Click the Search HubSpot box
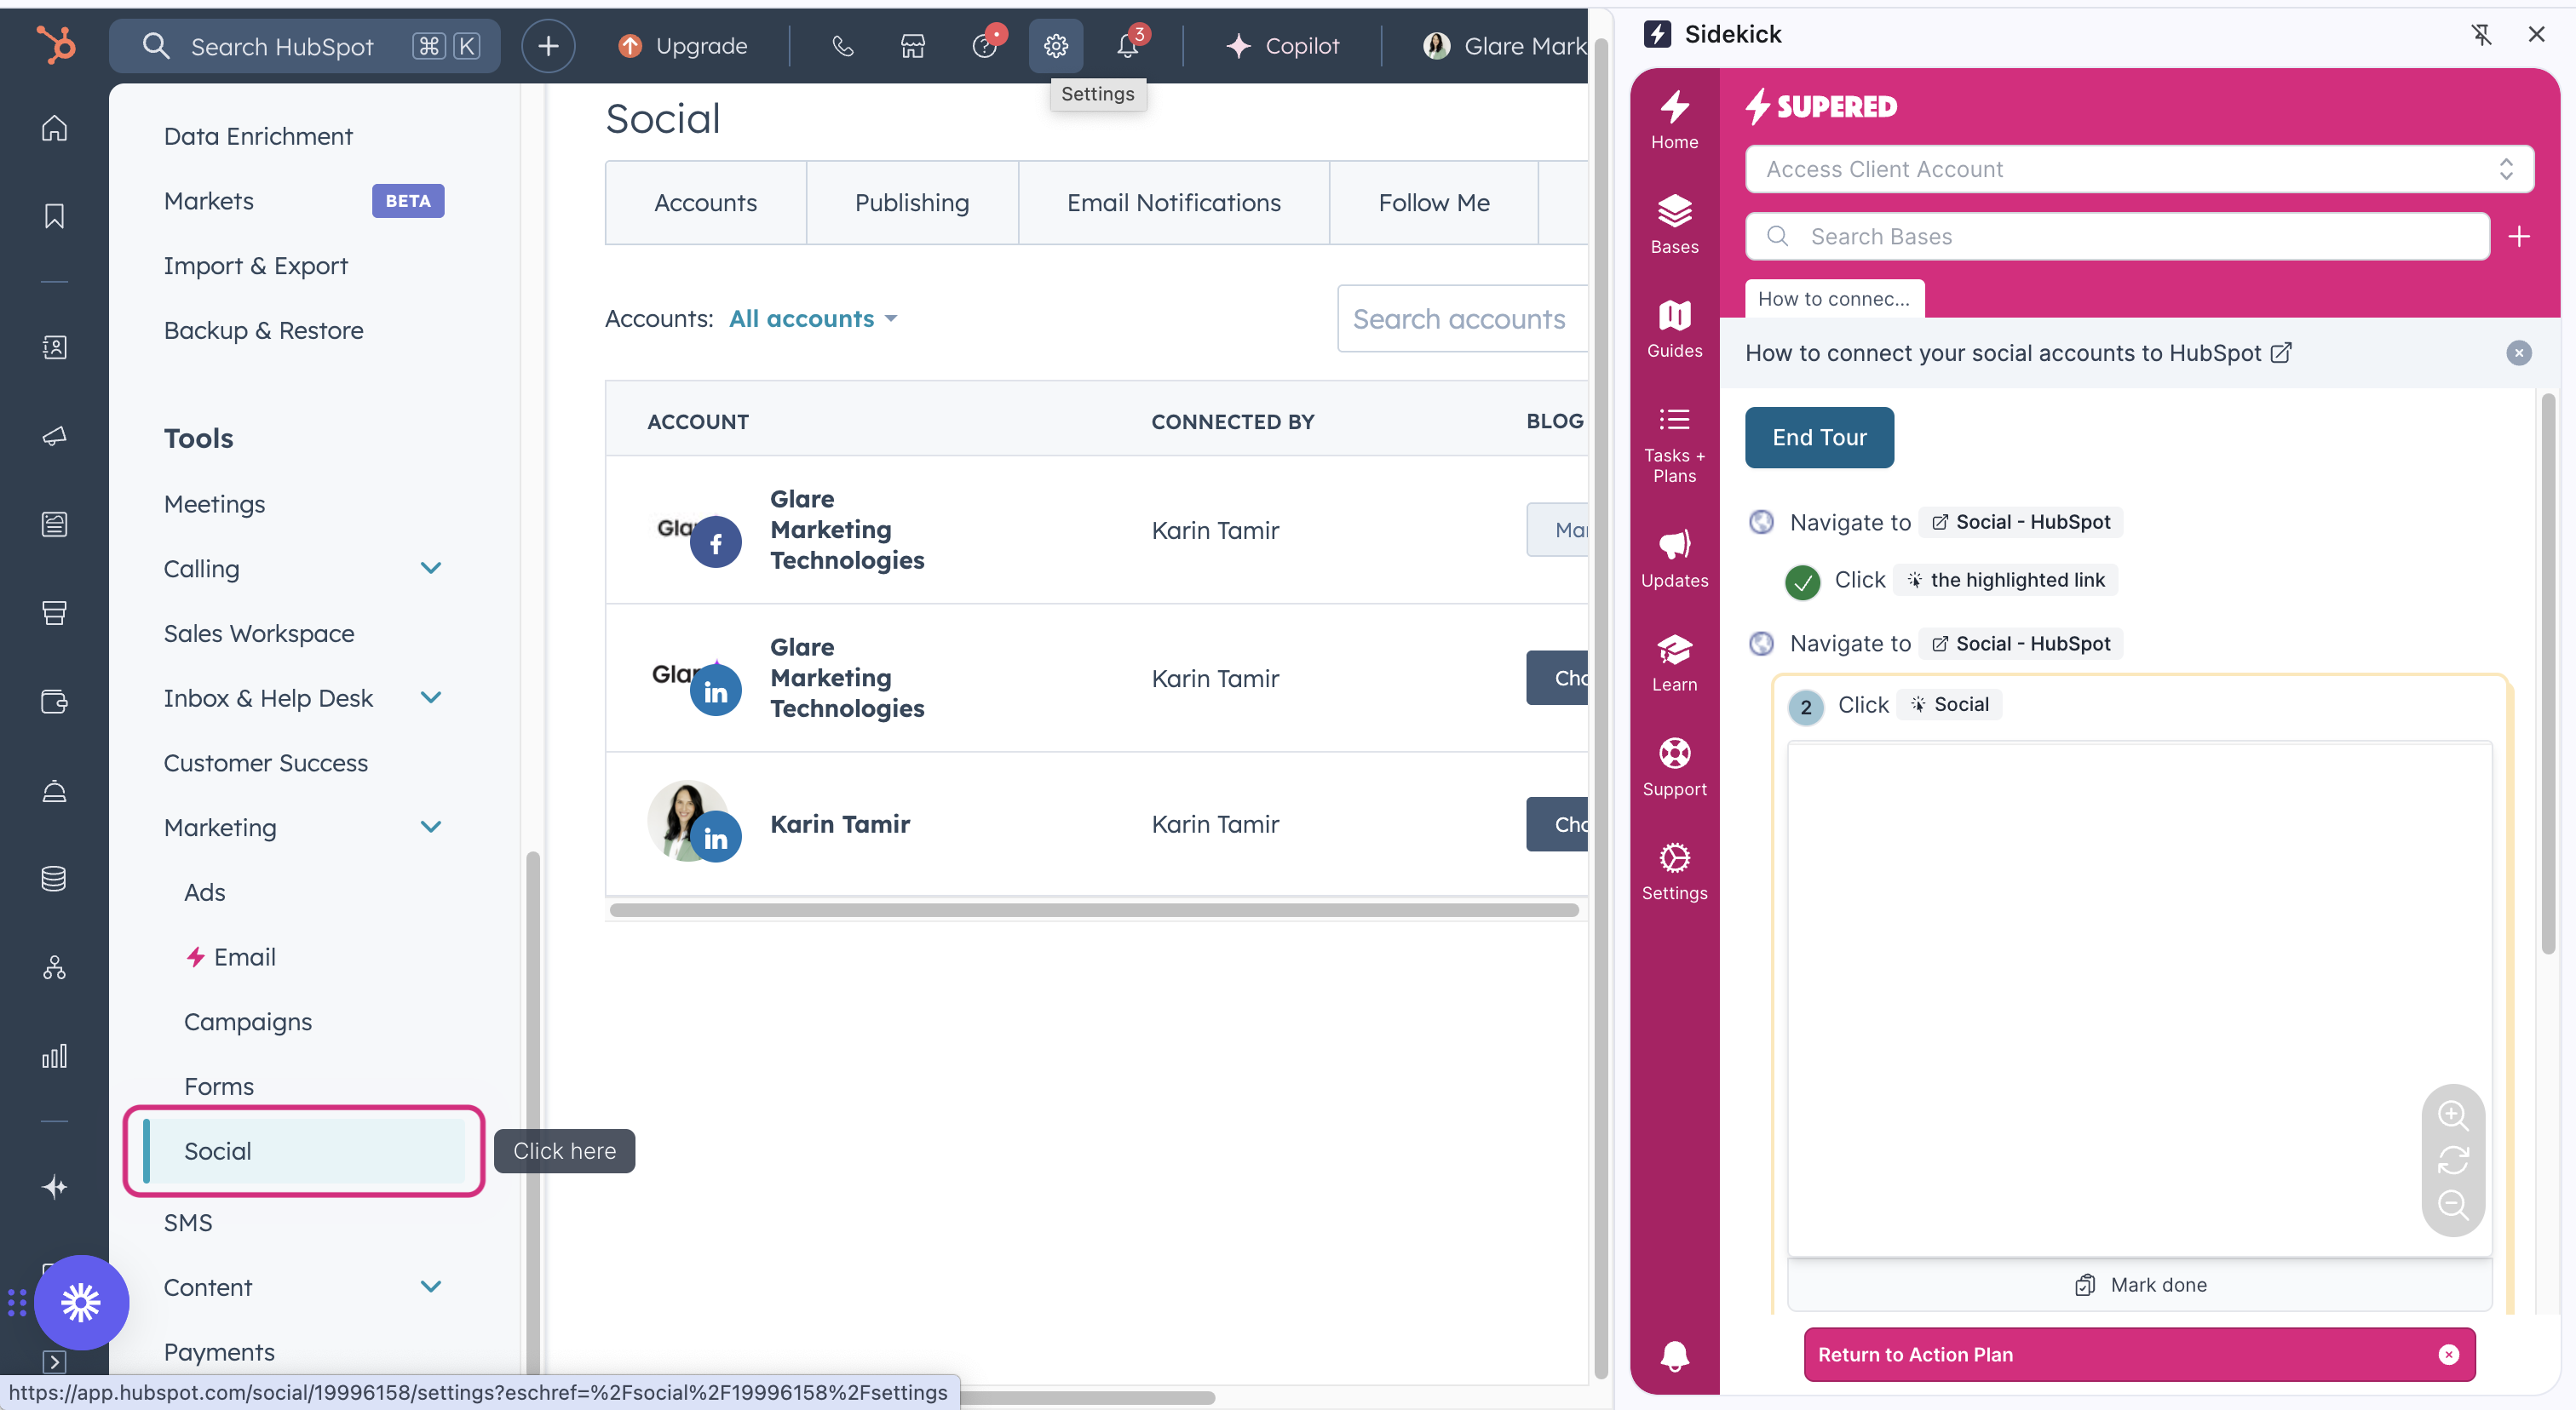Screen dimensions: 2576x1410 pos(304,46)
